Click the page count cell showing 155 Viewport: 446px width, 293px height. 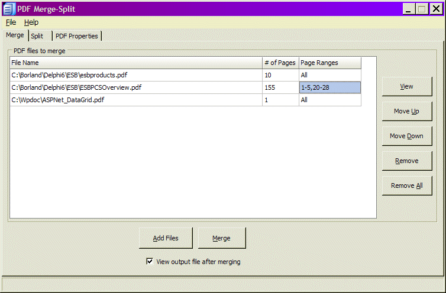280,87
